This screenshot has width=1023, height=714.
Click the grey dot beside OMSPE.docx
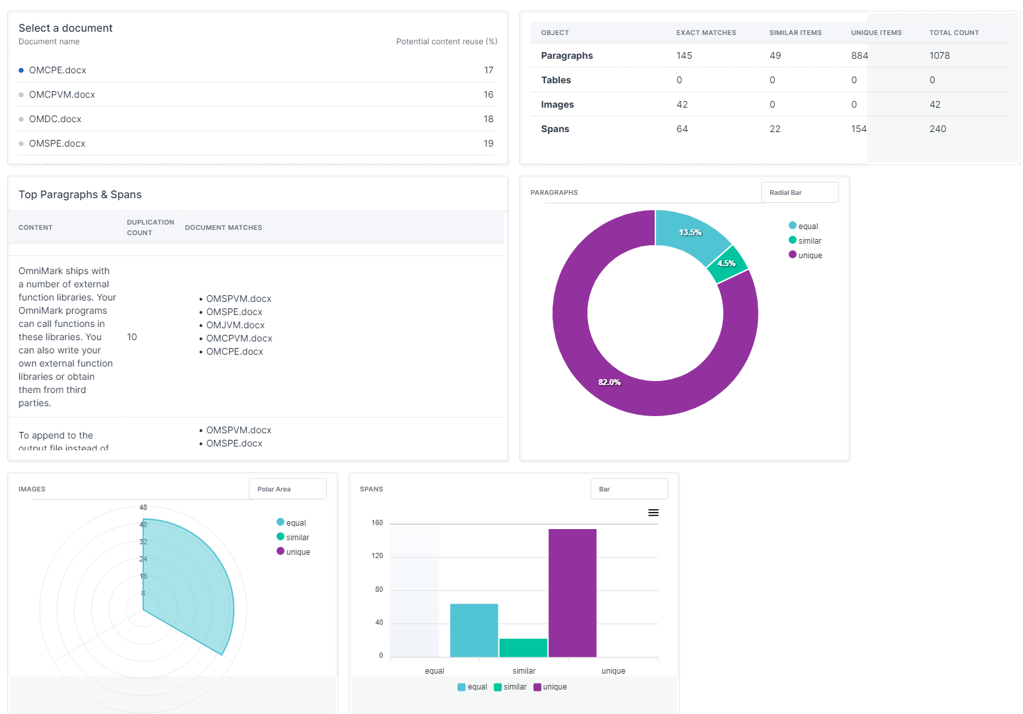pos(20,143)
